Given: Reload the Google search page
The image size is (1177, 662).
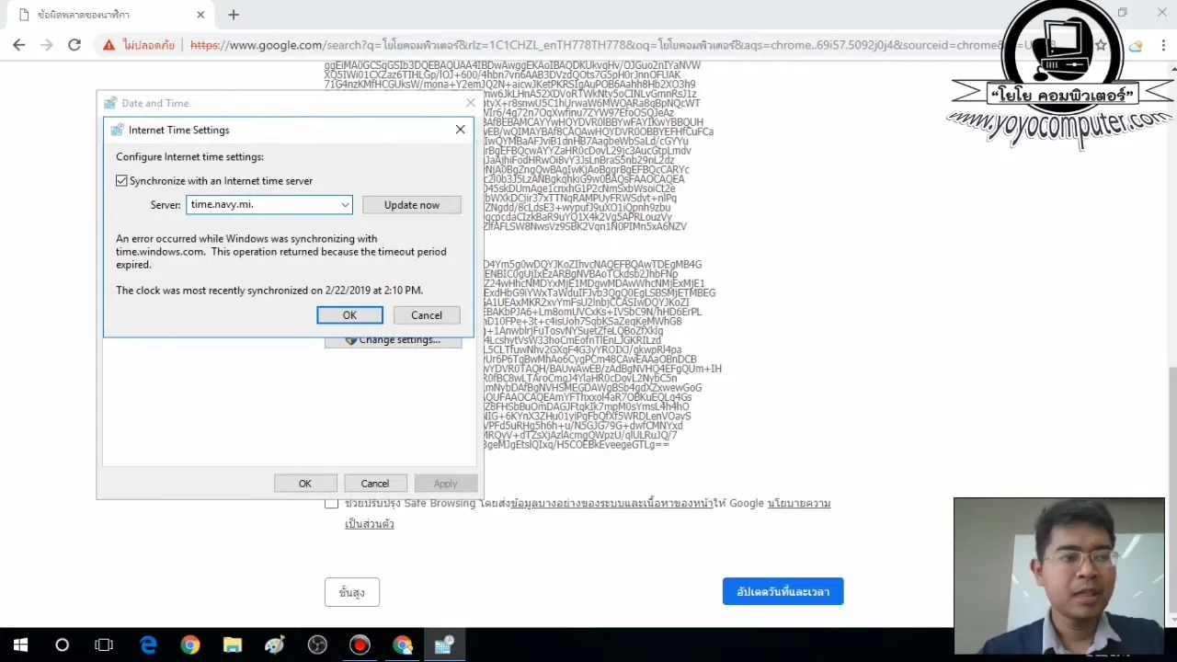Looking at the screenshot, I should (x=74, y=45).
